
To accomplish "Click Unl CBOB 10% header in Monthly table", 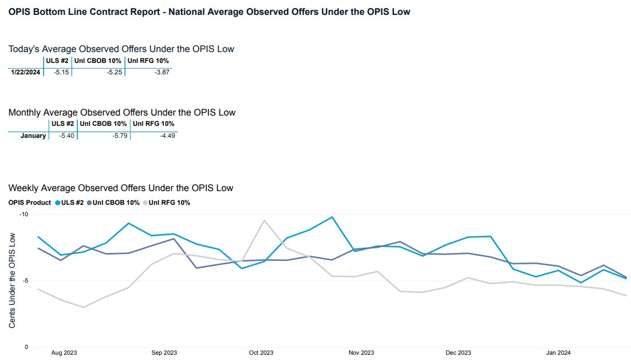I will point(103,124).
